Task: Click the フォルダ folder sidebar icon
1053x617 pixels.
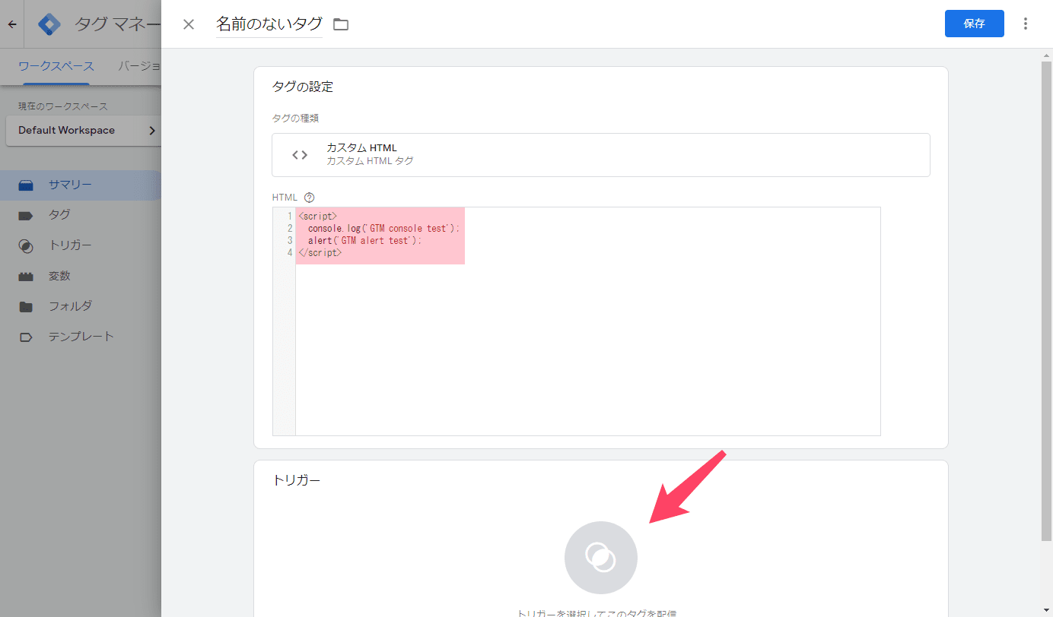Action: click(26, 307)
